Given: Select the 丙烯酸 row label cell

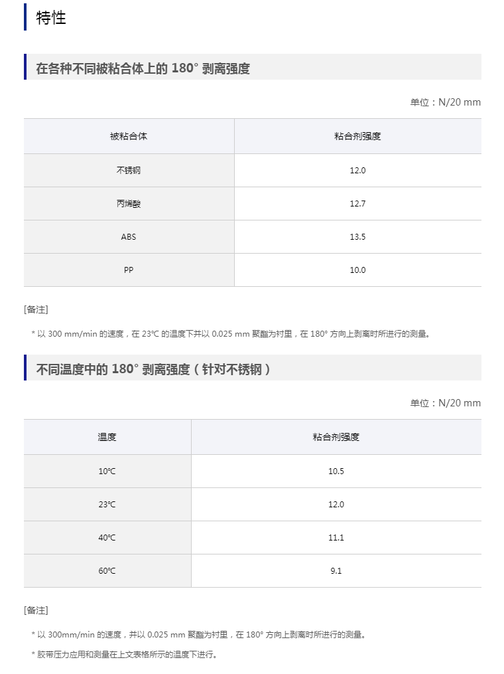Looking at the screenshot, I should (129, 203).
